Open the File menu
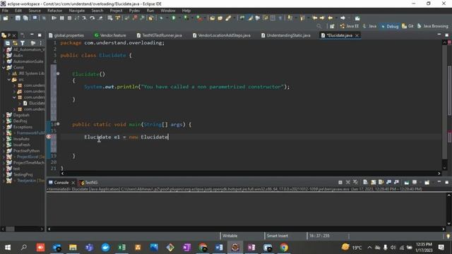 pos(5,11)
